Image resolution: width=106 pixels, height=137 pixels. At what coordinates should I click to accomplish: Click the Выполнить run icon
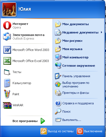[58, 120]
